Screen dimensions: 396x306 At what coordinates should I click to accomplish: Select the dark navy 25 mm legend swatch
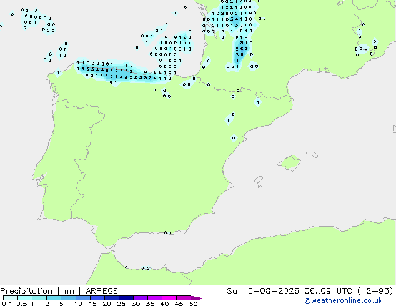point(126,298)
